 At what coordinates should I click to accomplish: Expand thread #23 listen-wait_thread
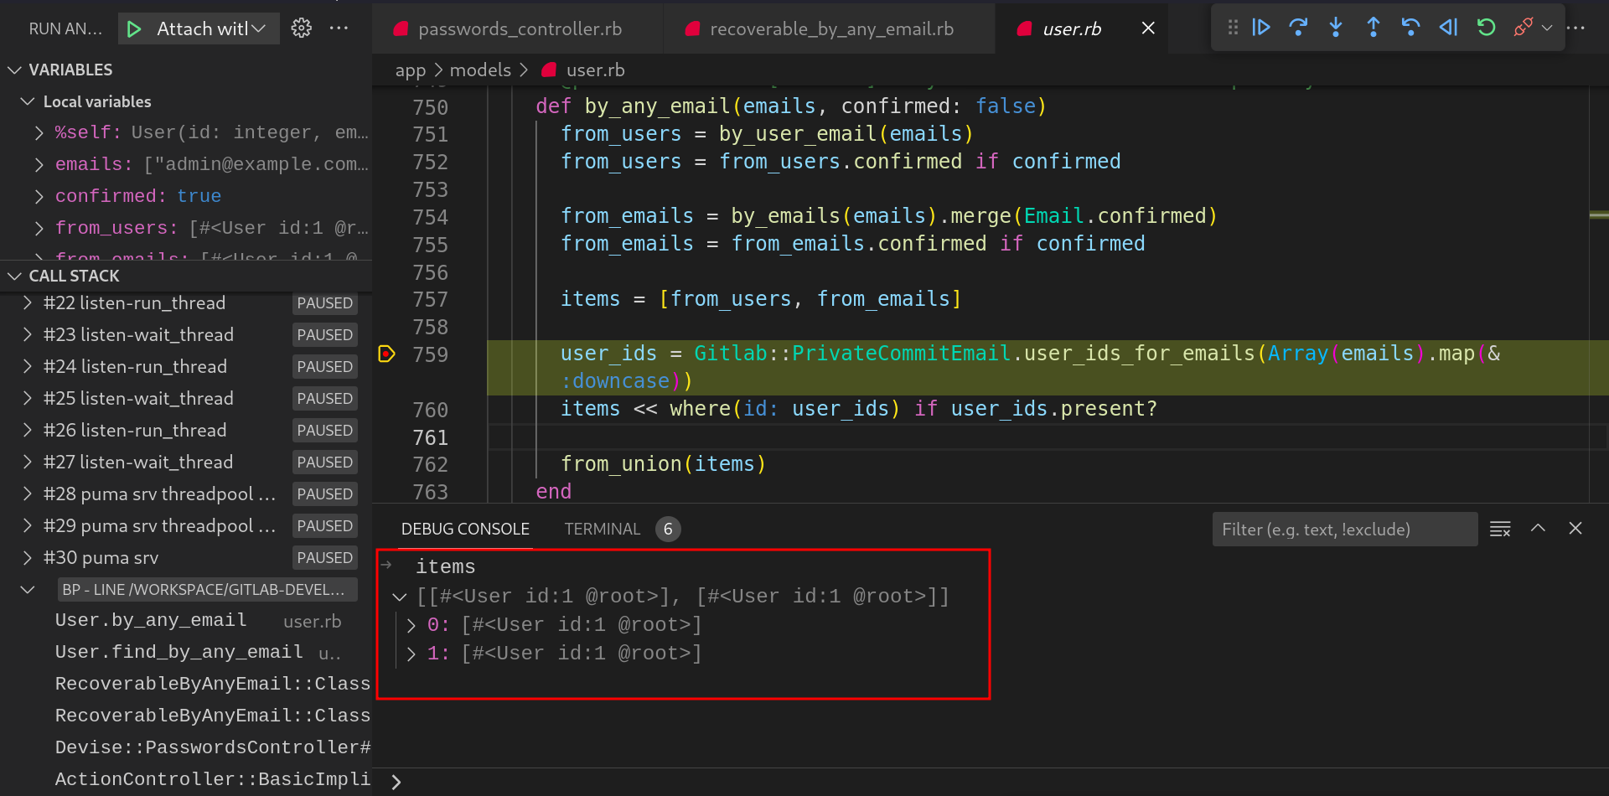(x=28, y=334)
